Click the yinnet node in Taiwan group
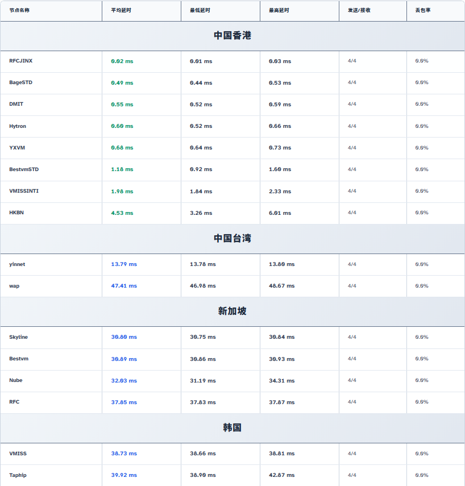Screen dimensions: 465x486 click(x=17, y=264)
